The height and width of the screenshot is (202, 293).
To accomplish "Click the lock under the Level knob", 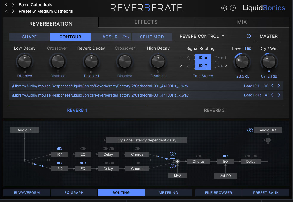I will click(242, 72).
